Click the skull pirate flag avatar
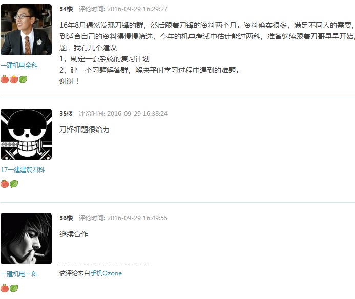Image resolution: width=355 pixels, height=299 pixels. pyautogui.click(x=26, y=134)
